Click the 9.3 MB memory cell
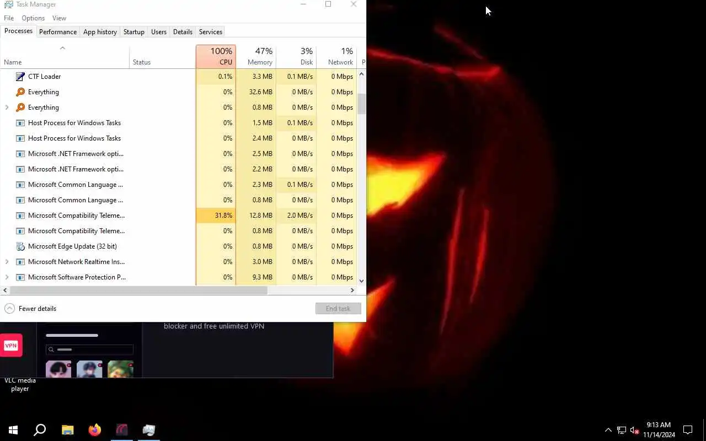Image resolution: width=706 pixels, height=441 pixels. [256, 277]
